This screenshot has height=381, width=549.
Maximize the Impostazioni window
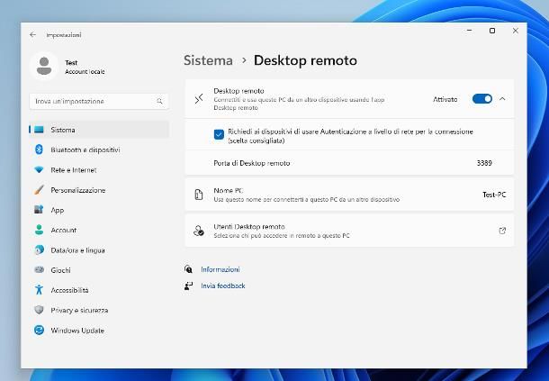492,31
